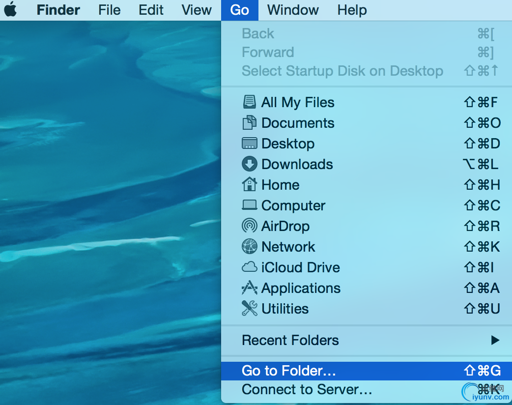Click the ⇧⌘K shortcut beside Network

[482, 247]
